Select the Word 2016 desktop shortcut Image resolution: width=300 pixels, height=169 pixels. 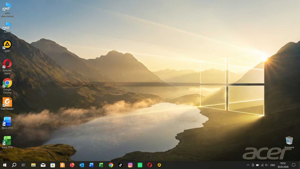pos(7,123)
